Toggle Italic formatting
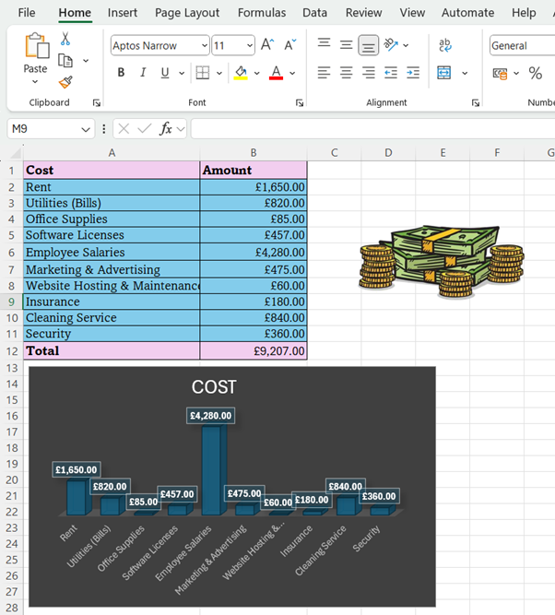The image size is (555, 615). tap(143, 73)
